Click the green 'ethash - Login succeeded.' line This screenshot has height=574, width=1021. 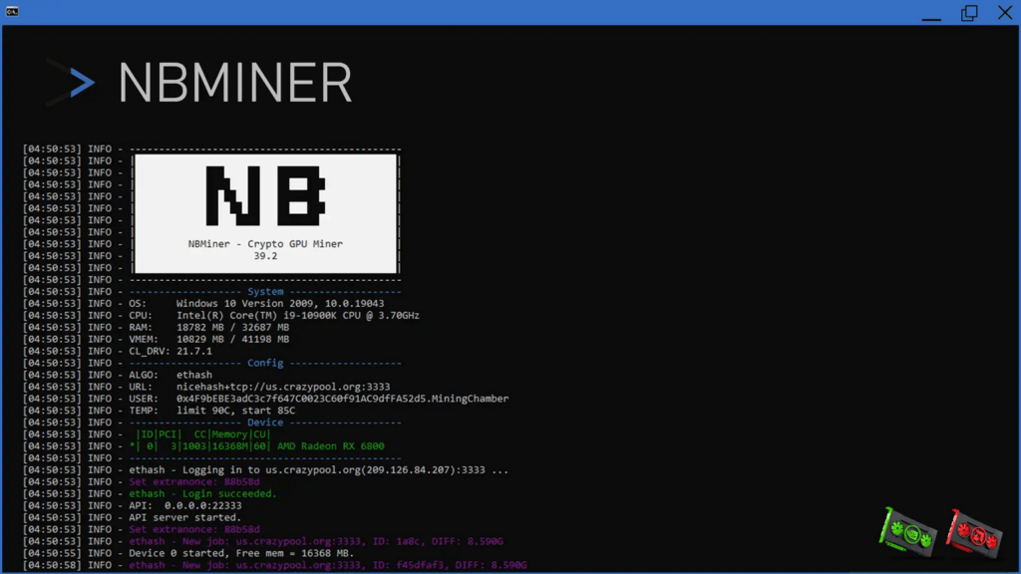[x=202, y=494]
